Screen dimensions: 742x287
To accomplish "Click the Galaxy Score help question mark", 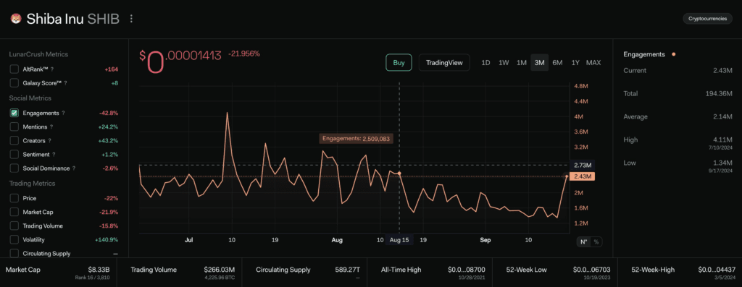I will [65, 83].
